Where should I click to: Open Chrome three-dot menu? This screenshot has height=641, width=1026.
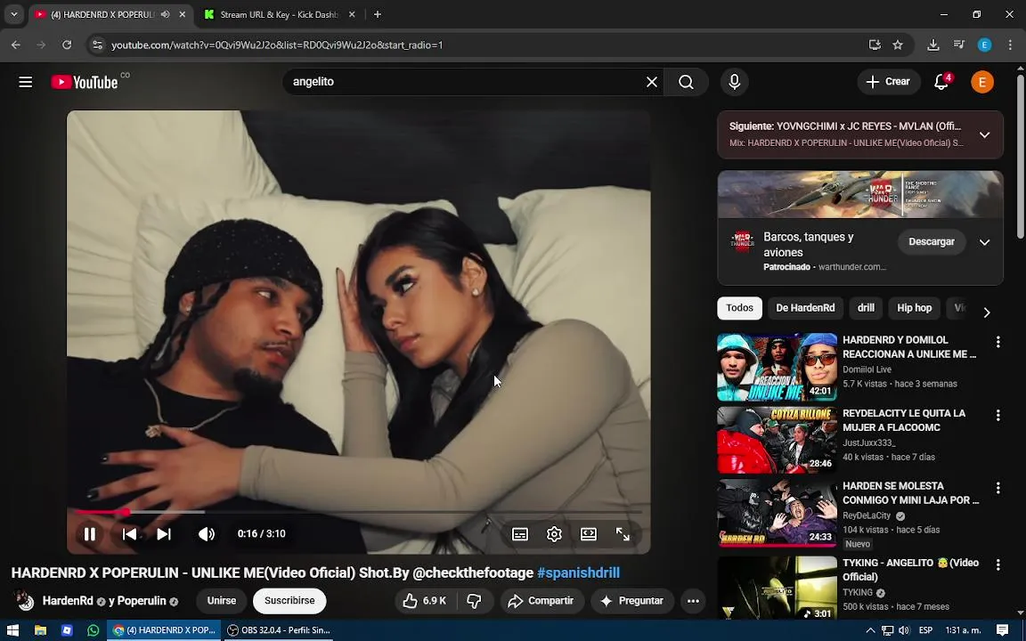[x=1010, y=45]
